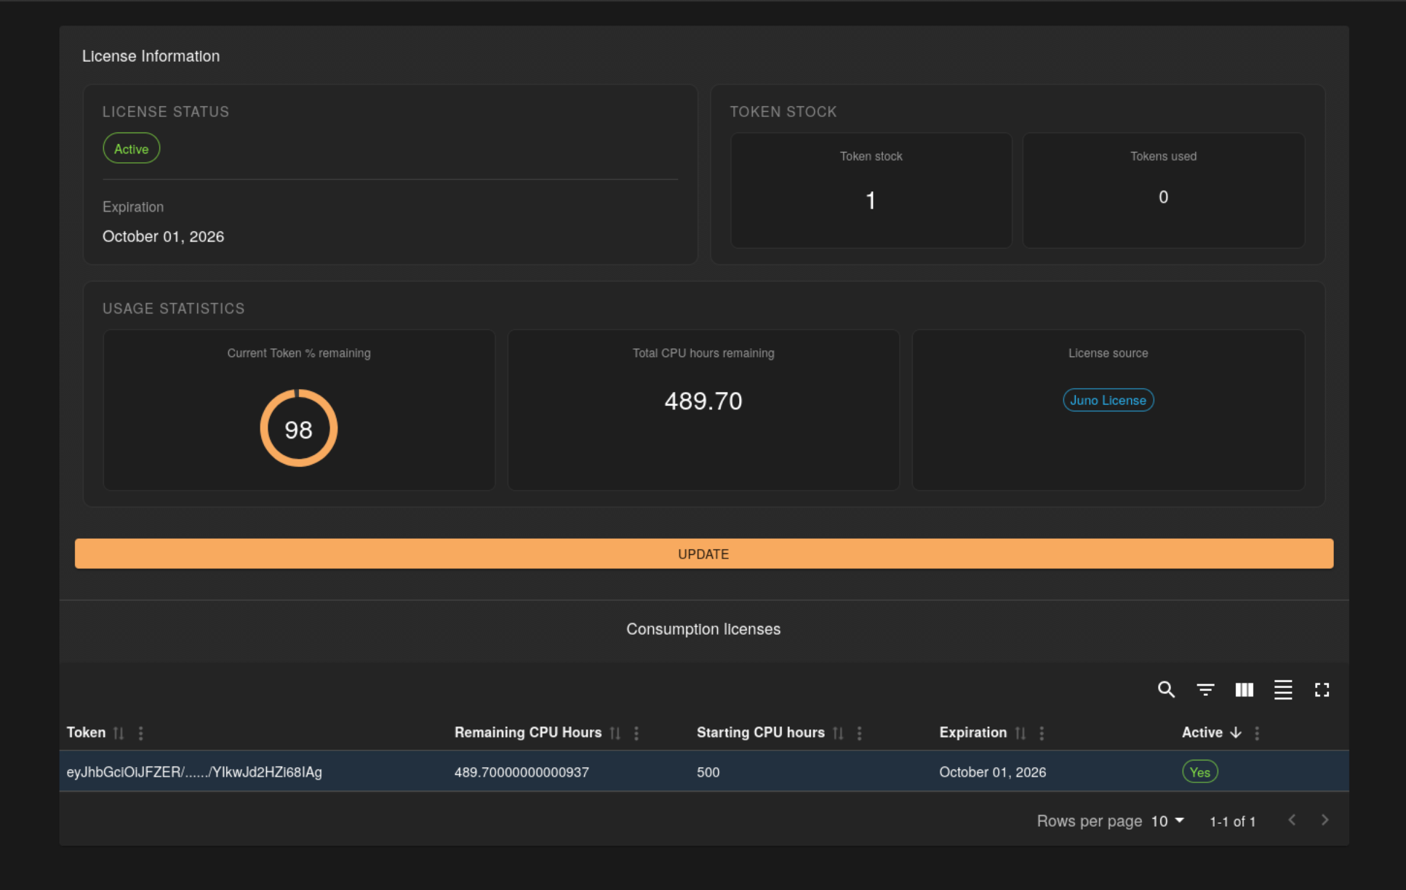Go to previous table page

point(1292,820)
